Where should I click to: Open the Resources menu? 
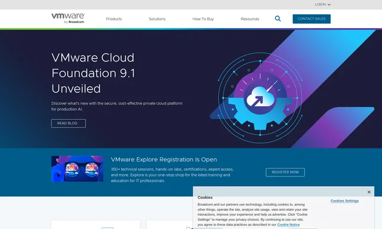pos(250,19)
